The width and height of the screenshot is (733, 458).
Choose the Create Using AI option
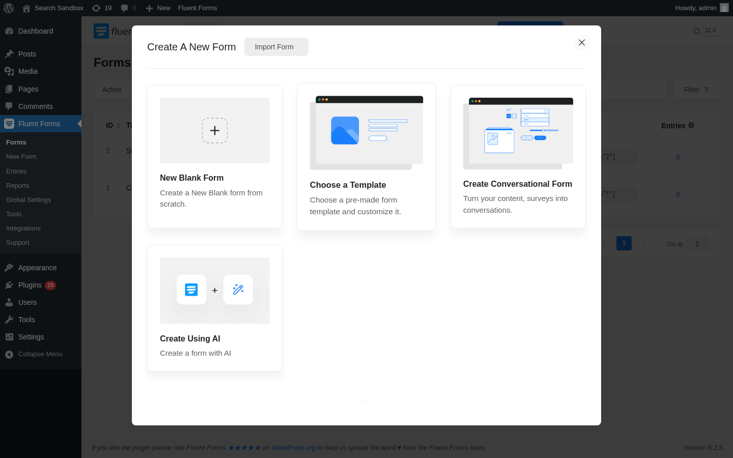click(215, 308)
